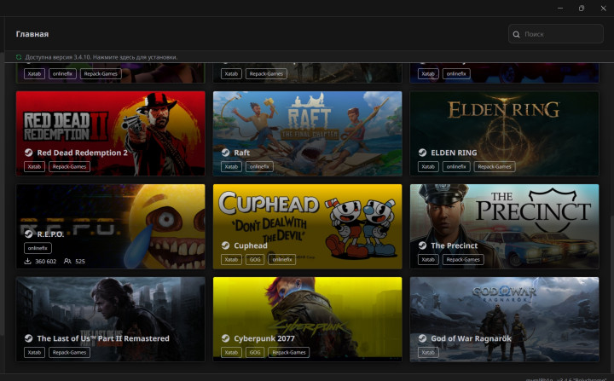This screenshot has height=381, width=614.
Task: Select the GOG tag on the Cuphead card
Action: [255, 259]
